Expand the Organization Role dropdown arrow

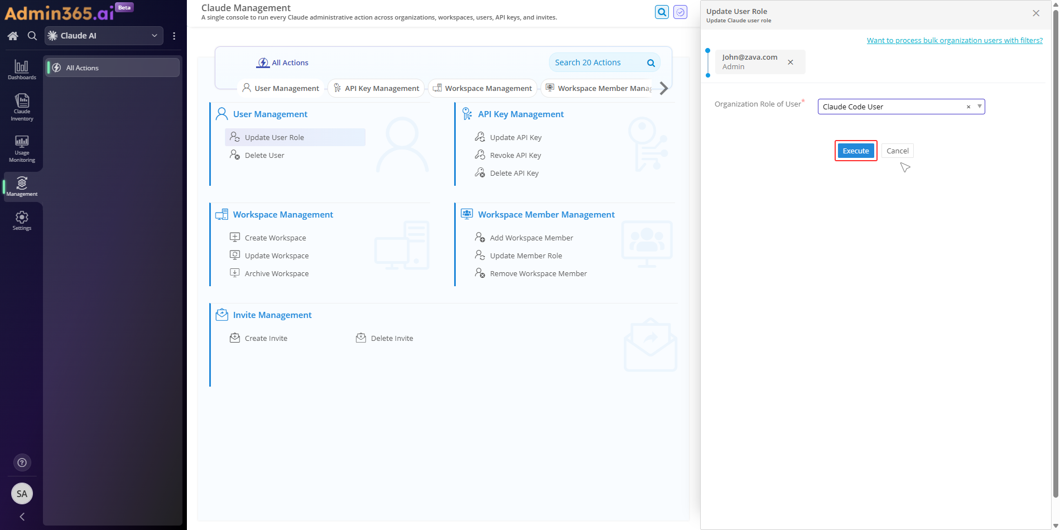click(979, 106)
